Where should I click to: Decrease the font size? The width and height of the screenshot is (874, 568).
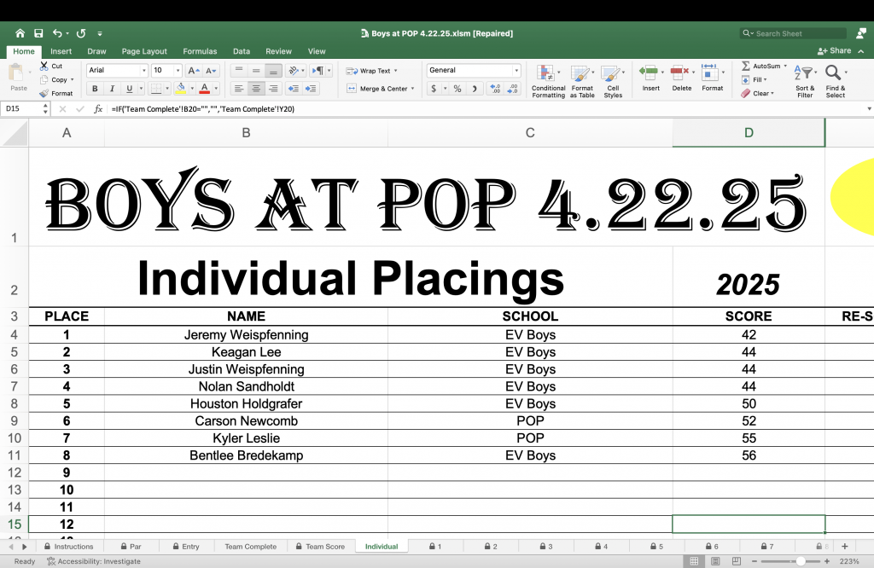[212, 70]
